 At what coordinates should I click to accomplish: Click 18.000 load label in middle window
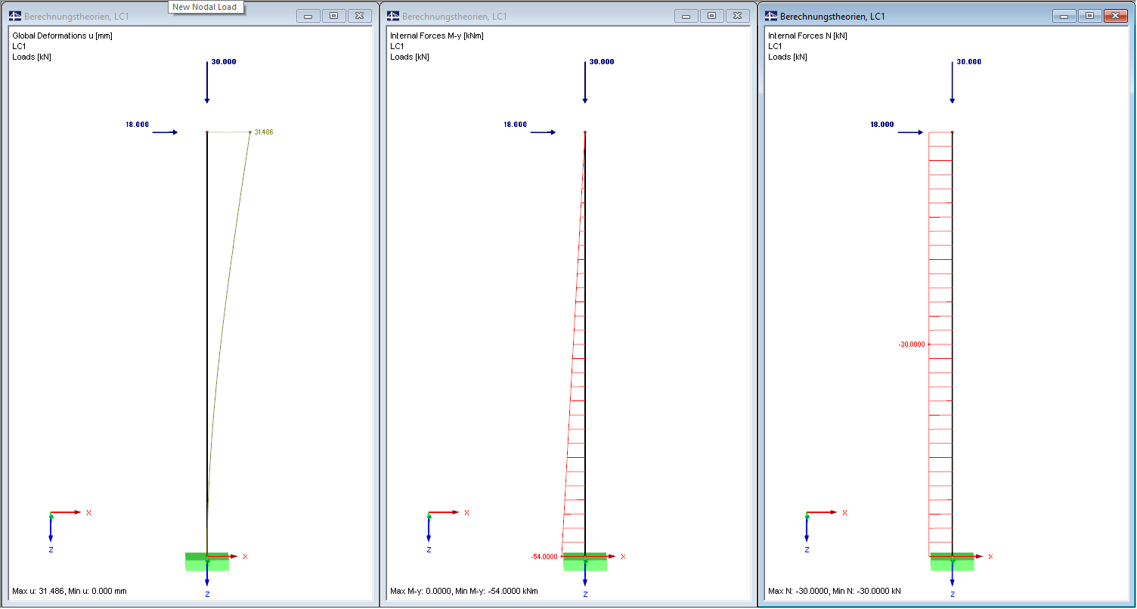[x=516, y=125]
